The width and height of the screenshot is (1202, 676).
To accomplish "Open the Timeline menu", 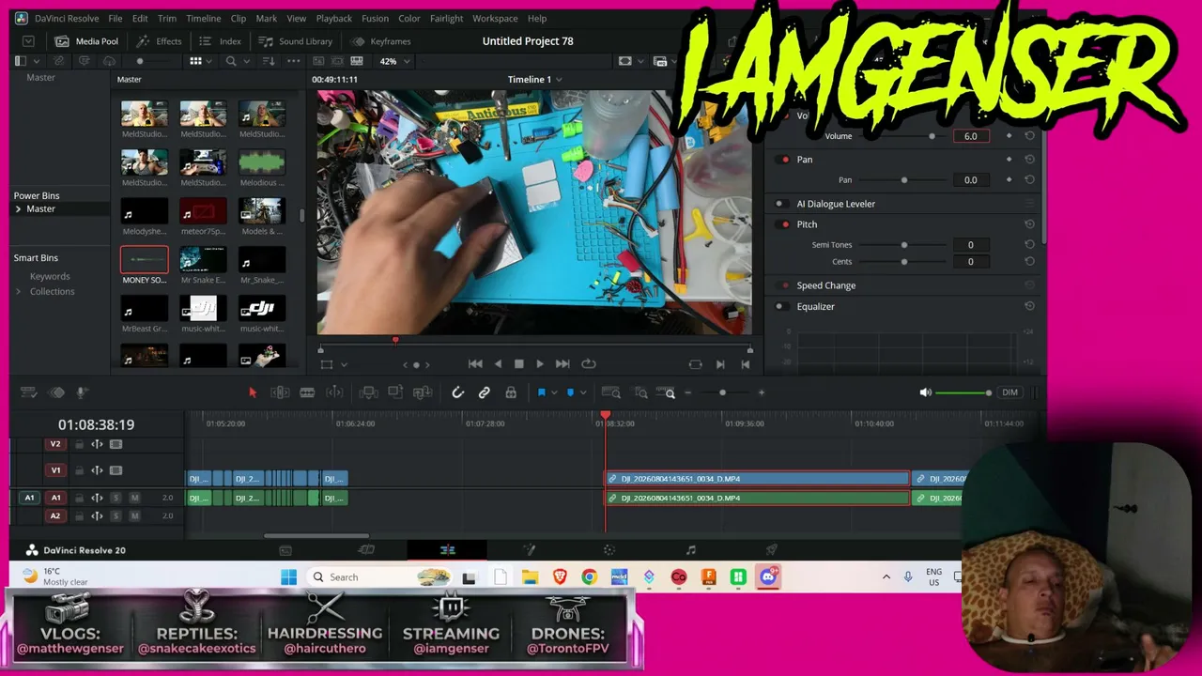I will click(203, 19).
